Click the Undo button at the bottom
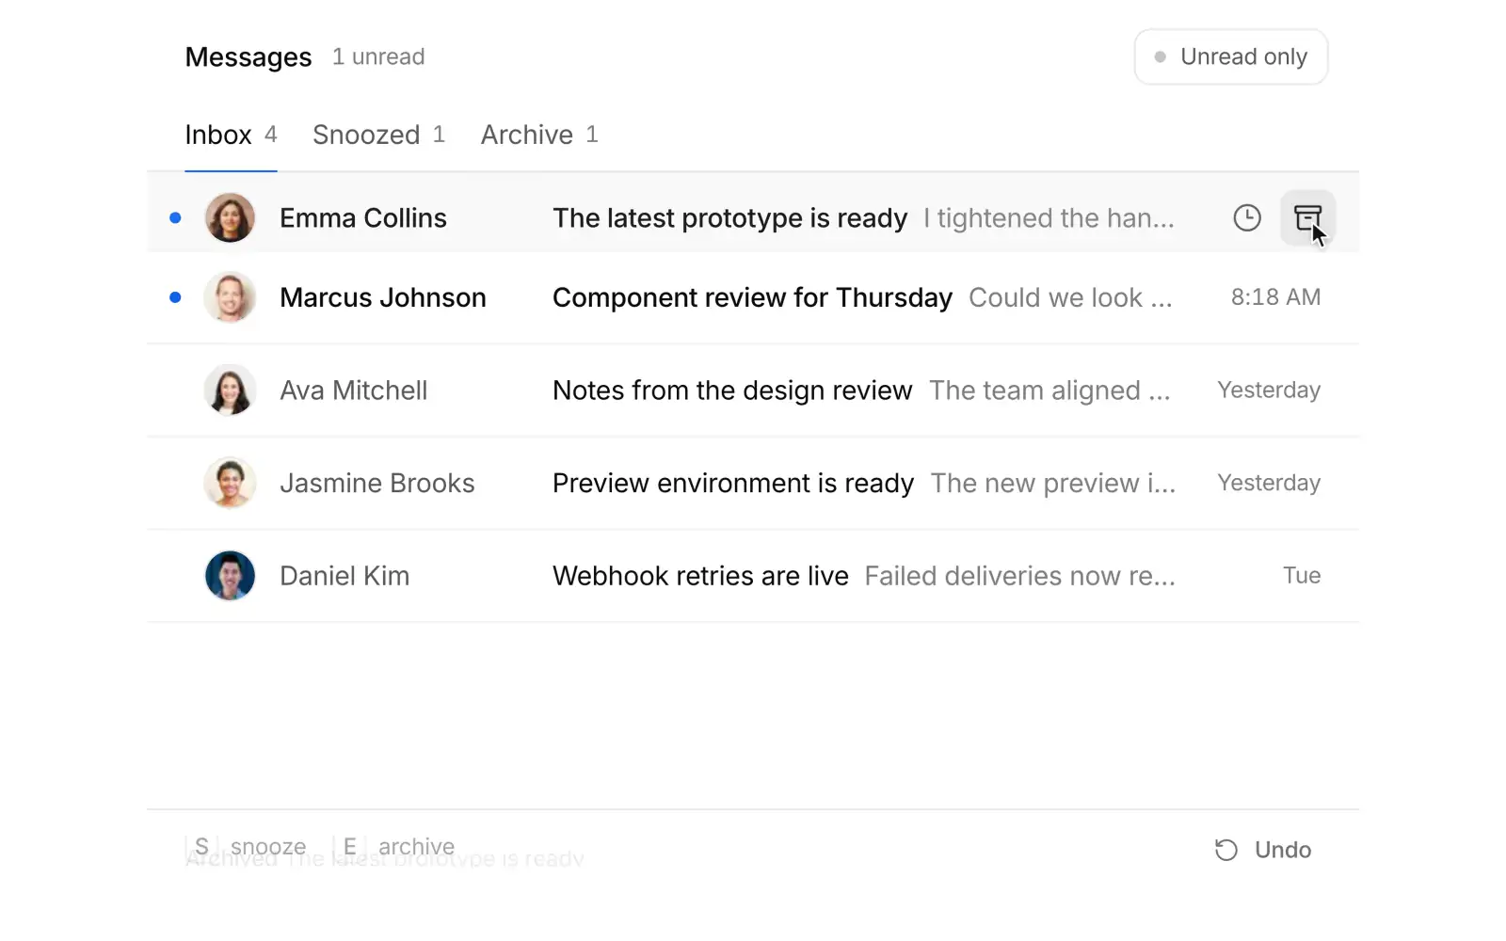1506x941 pixels. [x=1263, y=850]
